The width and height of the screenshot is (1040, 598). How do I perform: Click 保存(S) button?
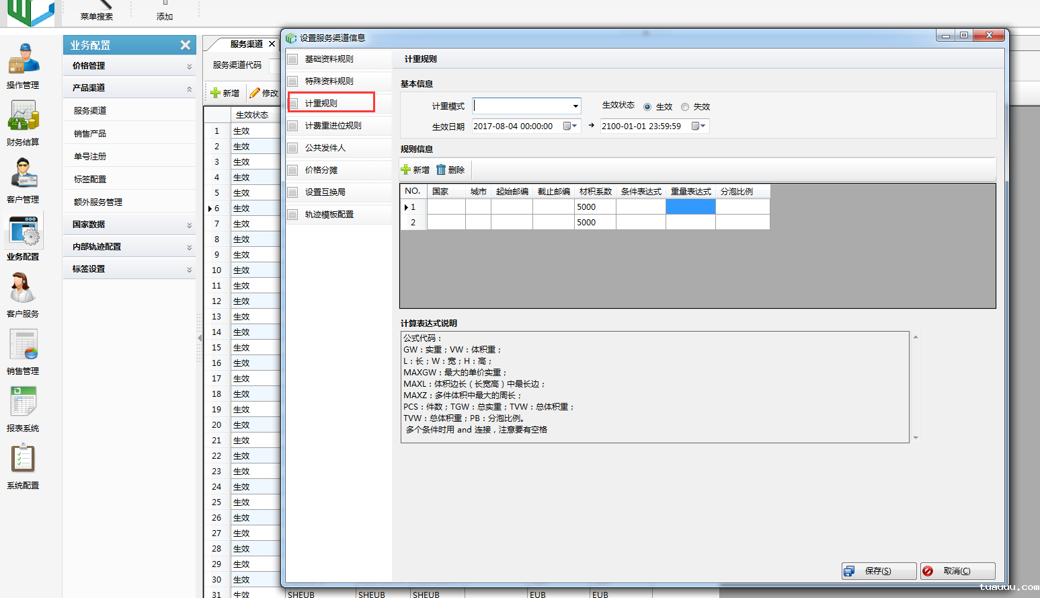point(878,571)
